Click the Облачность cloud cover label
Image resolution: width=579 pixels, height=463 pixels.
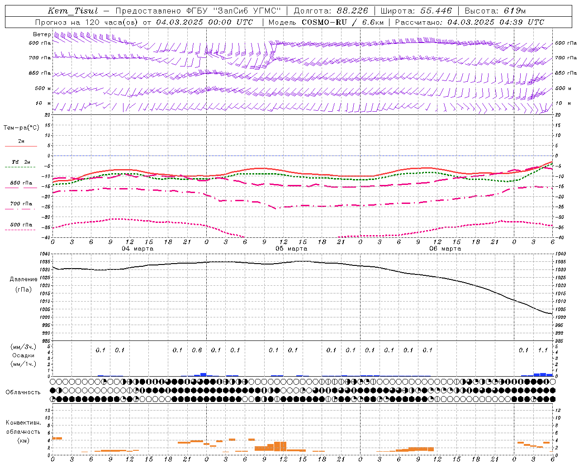coord(23,392)
